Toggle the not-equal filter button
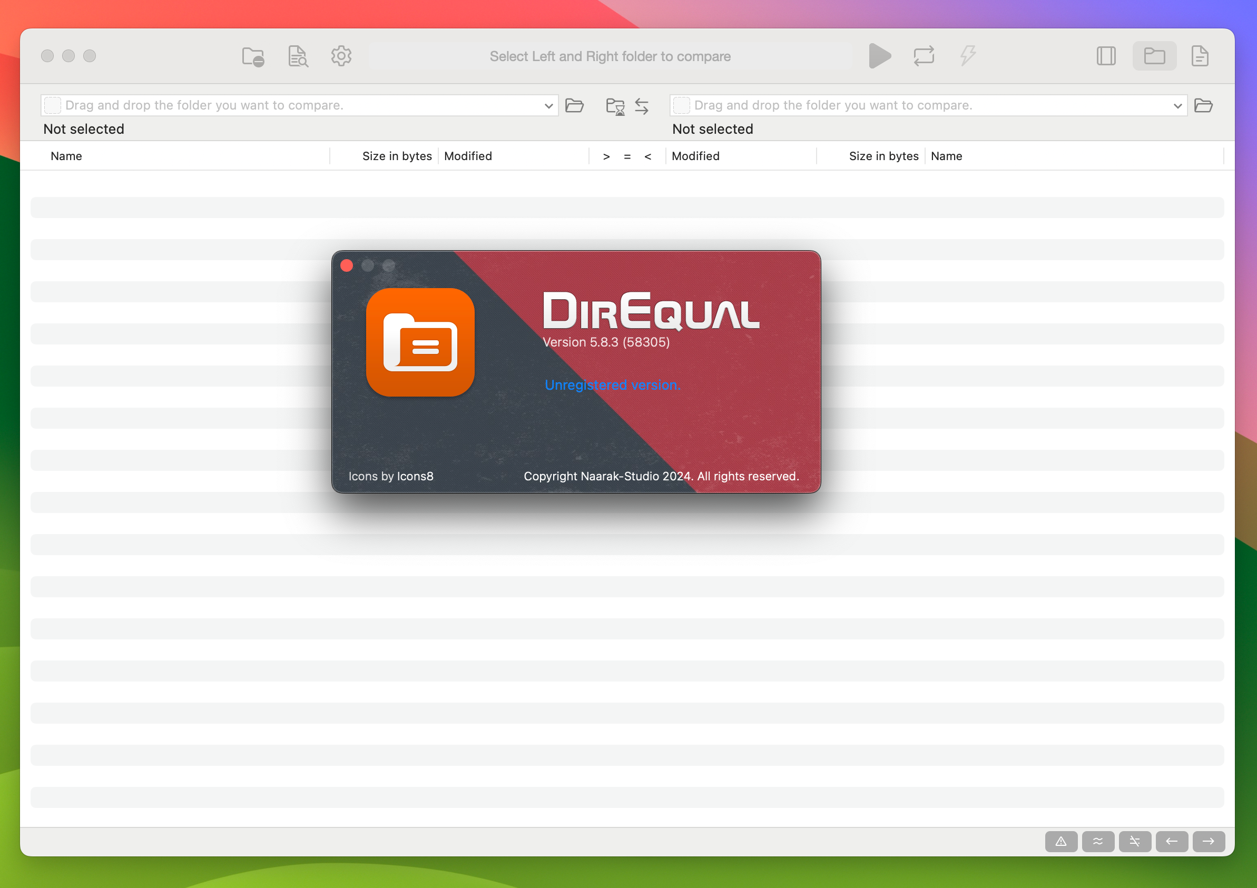 point(1135,842)
